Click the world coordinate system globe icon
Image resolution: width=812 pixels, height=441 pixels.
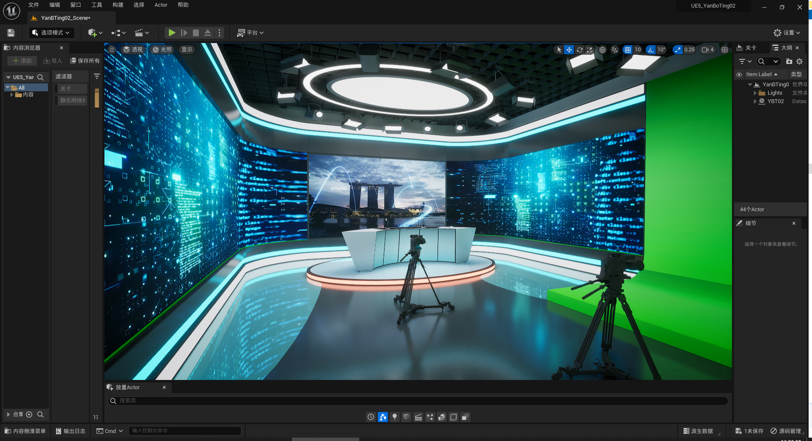[603, 50]
